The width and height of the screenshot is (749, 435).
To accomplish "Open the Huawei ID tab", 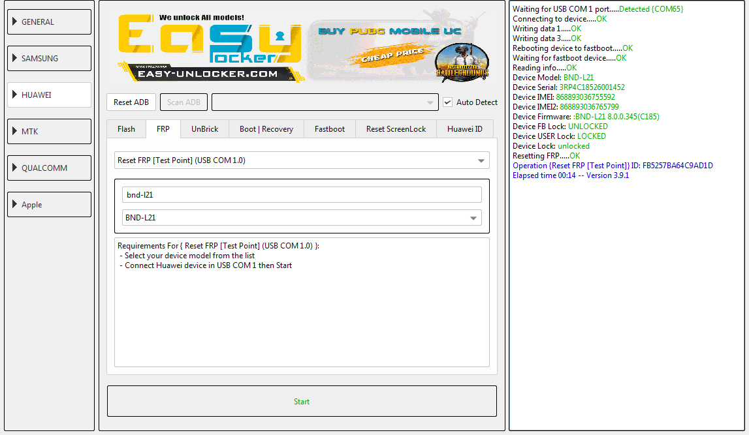I will tap(465, 129).
